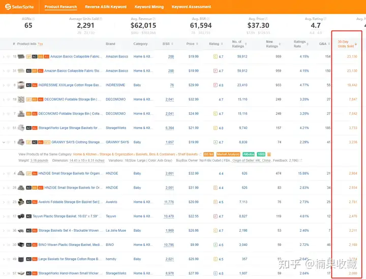
Task: Open BSR value 1,657 for GRANNY SAYS
Action: pyautogui.click(x=170, y=142)
